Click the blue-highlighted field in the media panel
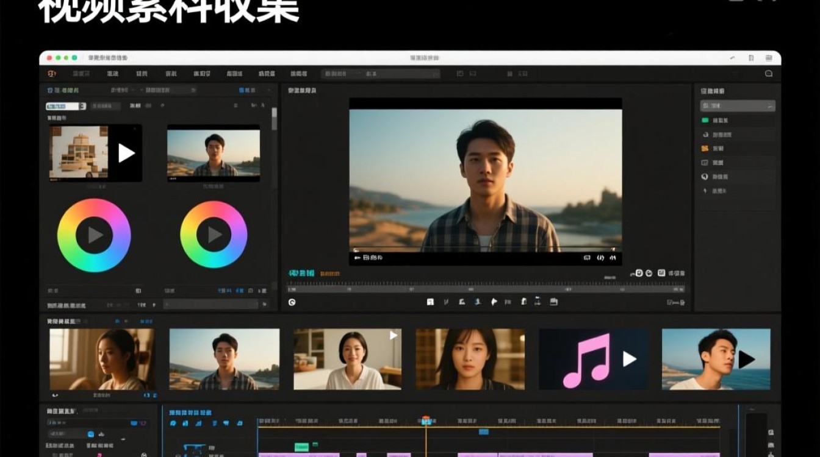 coord(66,106)
